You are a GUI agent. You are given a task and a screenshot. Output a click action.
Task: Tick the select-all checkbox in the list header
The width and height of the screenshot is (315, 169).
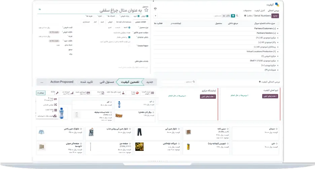point(278,24)
